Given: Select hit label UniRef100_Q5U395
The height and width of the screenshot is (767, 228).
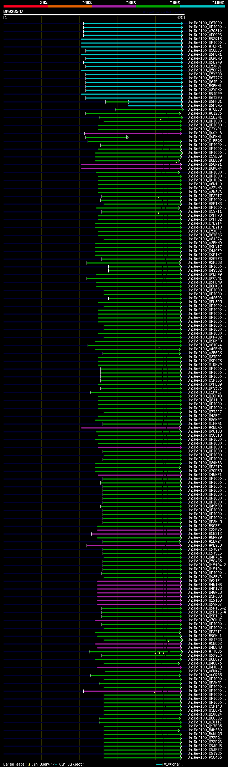Looking at the screenshot, I should 204,302.
